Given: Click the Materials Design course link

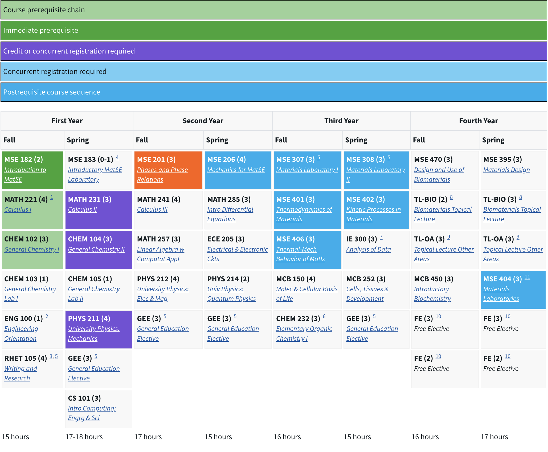Looking at the screenshot, I should pos(506,170).
